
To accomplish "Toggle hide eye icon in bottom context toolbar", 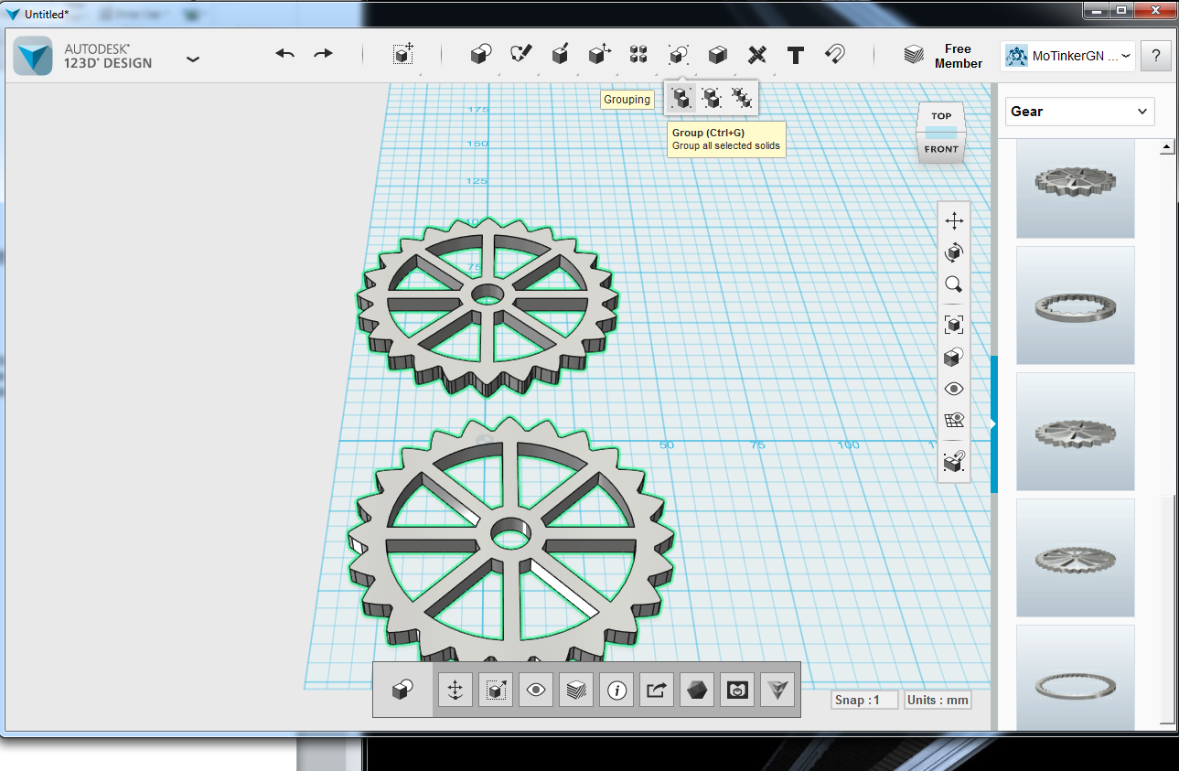I will click(536, 691).
